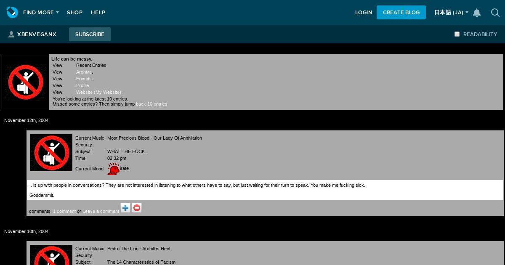The height and width of the screenshot is (265, 505).
Task: Click the irate mood icon
Action: click(x=113, y=169)
